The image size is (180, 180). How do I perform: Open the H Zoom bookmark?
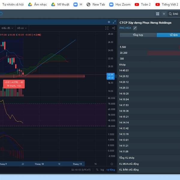coord(78,4)
